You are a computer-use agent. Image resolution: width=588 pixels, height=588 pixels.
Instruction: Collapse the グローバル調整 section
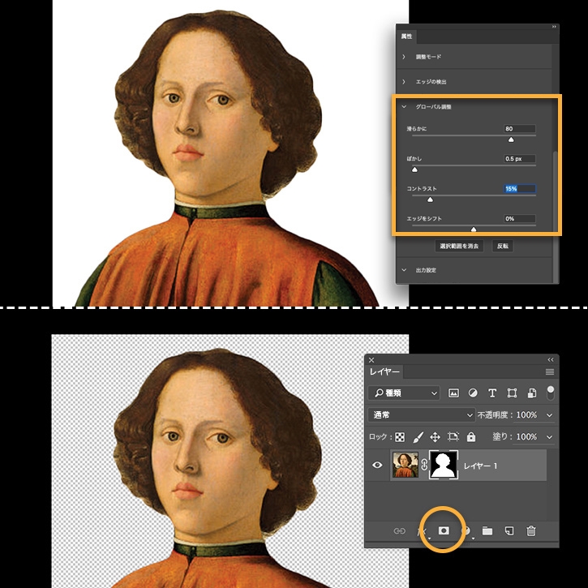[404, 107]
